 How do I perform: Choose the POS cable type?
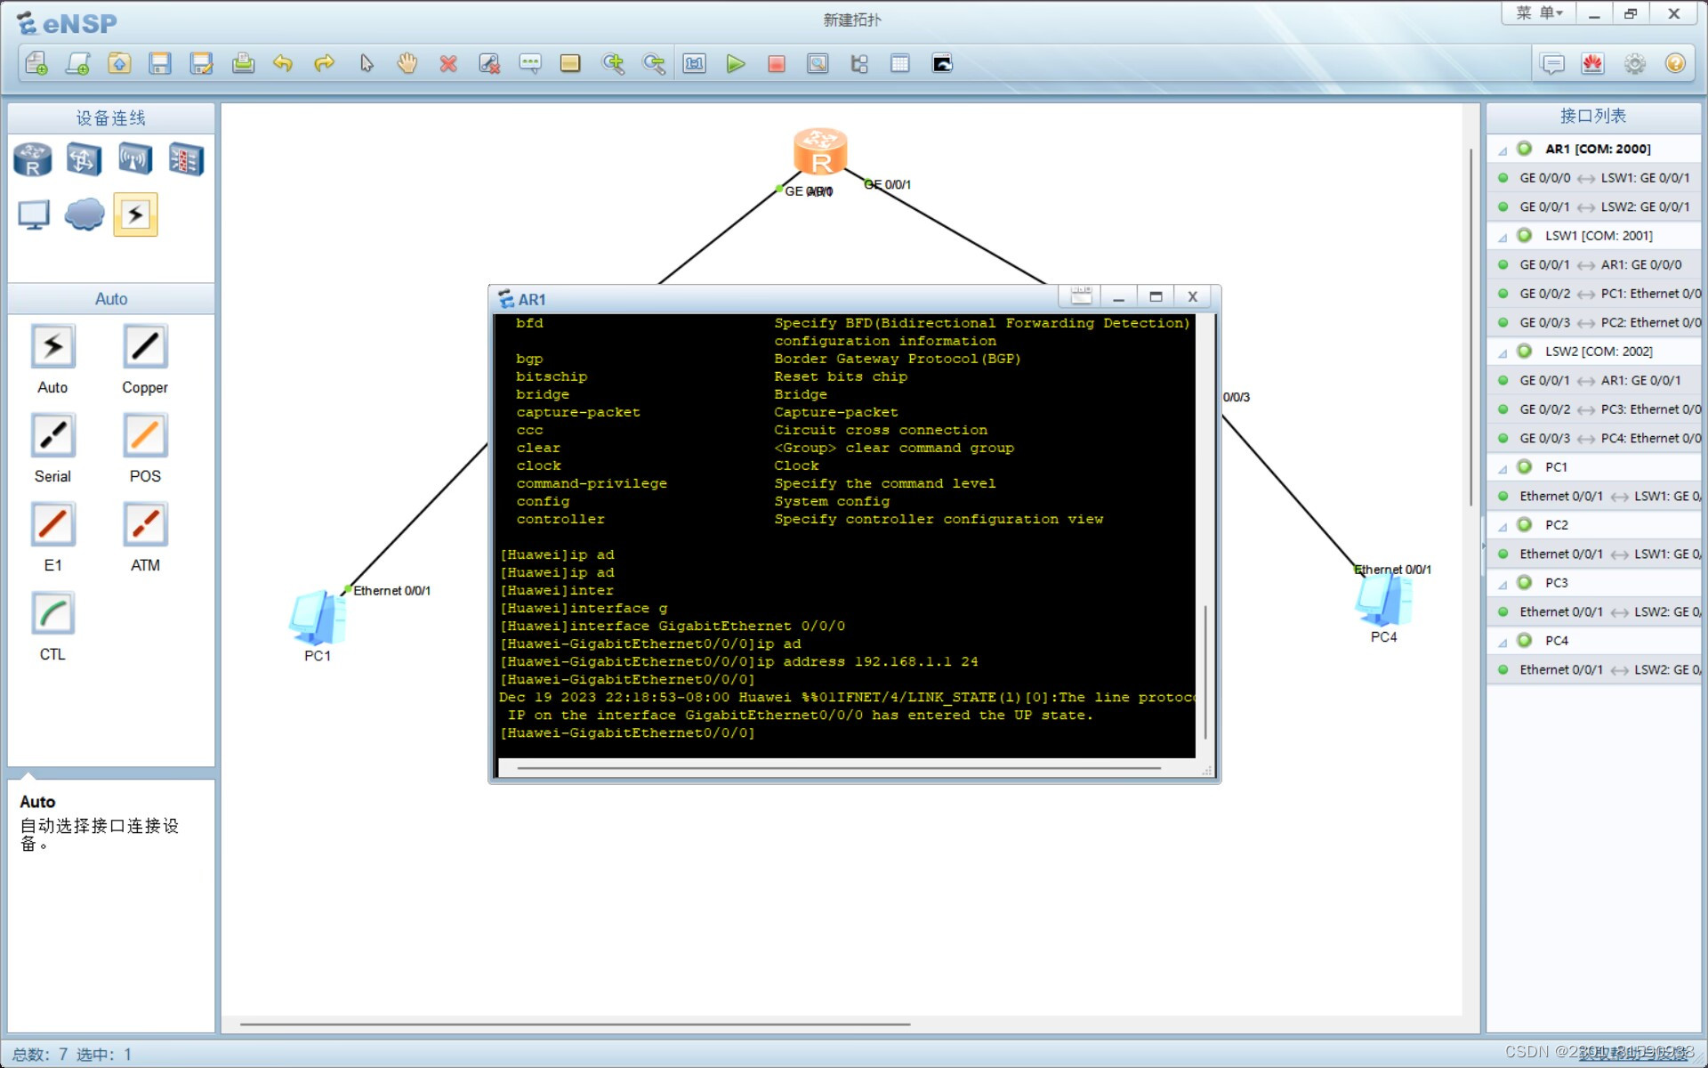145,436
